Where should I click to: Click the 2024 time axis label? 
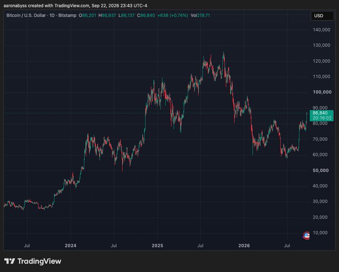(70, 246)
